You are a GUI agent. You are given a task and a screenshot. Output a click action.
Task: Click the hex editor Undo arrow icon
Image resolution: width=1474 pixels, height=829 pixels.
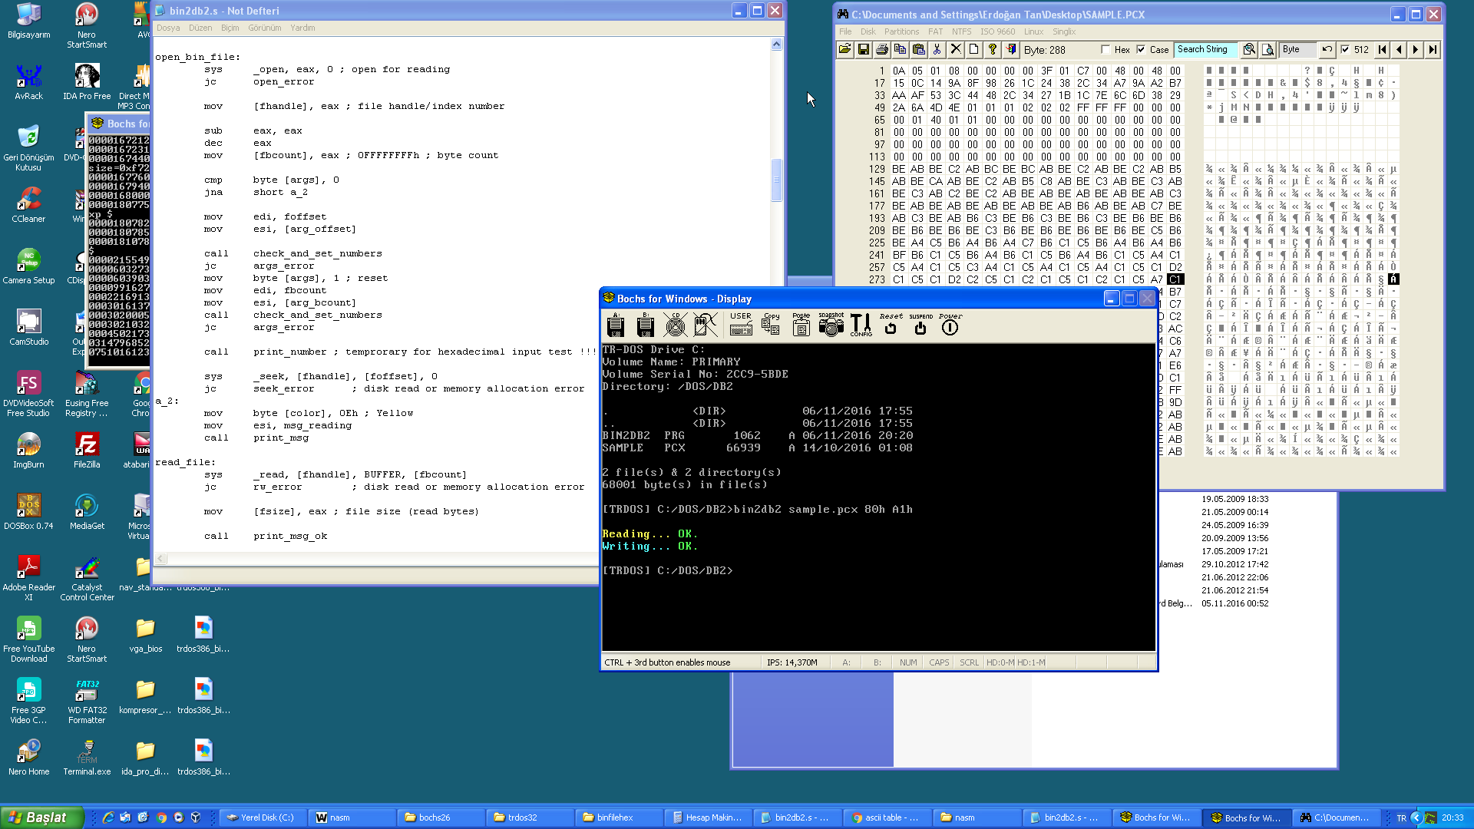coord(1327,49)
